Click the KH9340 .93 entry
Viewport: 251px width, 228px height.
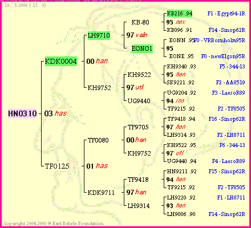(181, 67)
